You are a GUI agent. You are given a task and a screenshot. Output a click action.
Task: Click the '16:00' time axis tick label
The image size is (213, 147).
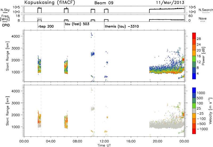131,141
